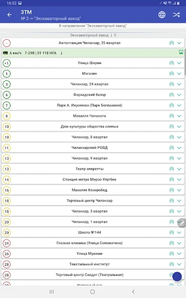
Task: Tap the gray pencil edit floating button
Action: 182,222
